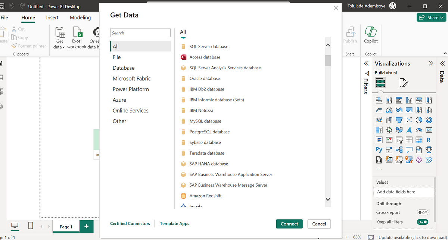
Task: Select the Azure category
Action: tap(140, 100)
